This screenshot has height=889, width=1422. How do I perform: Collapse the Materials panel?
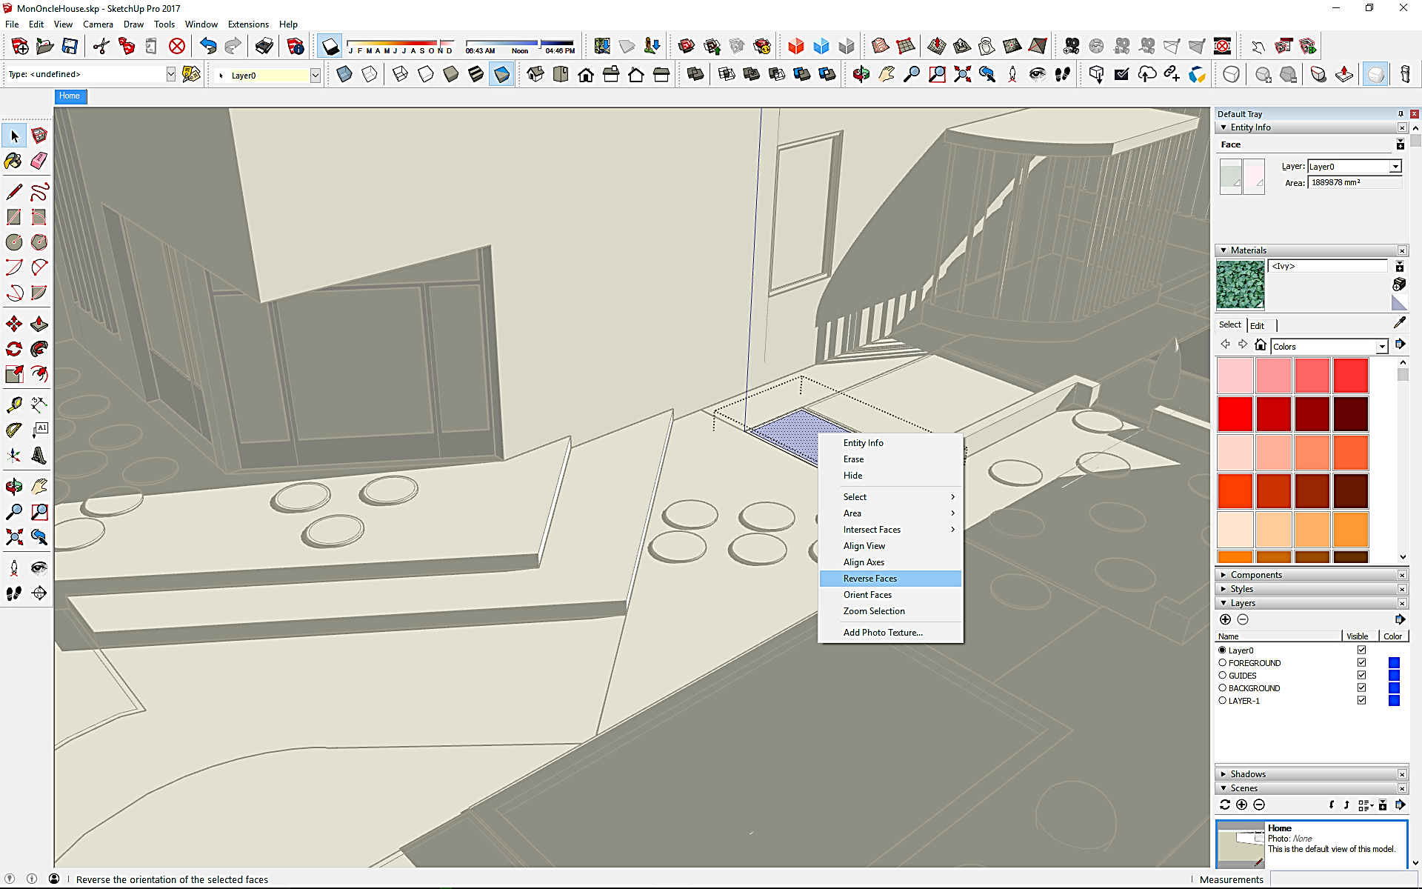pos(1224,250)
